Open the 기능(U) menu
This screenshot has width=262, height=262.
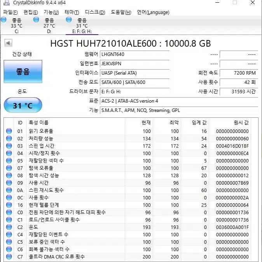(51, 12)
